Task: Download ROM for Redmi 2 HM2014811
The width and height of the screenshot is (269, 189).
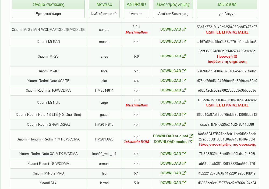Action: (171, 90)
